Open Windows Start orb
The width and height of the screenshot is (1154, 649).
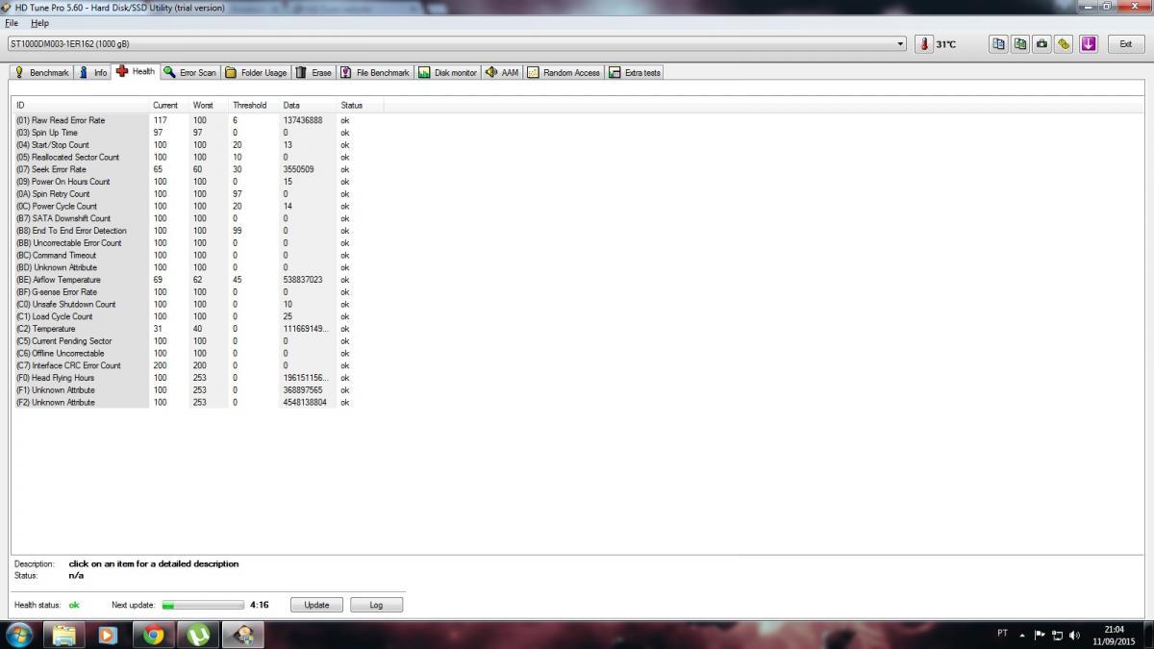pos(18,635)
